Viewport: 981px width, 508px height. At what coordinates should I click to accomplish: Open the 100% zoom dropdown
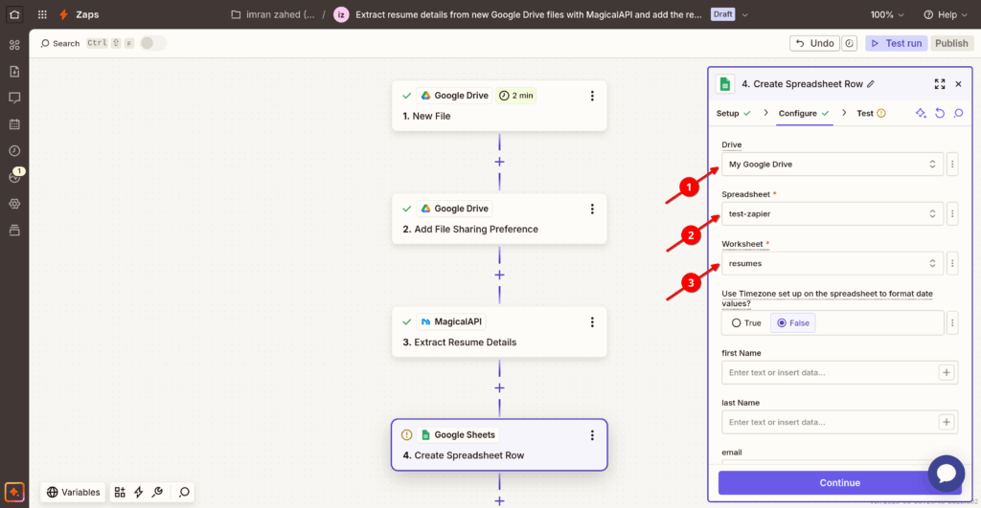[x=886, y=14]
